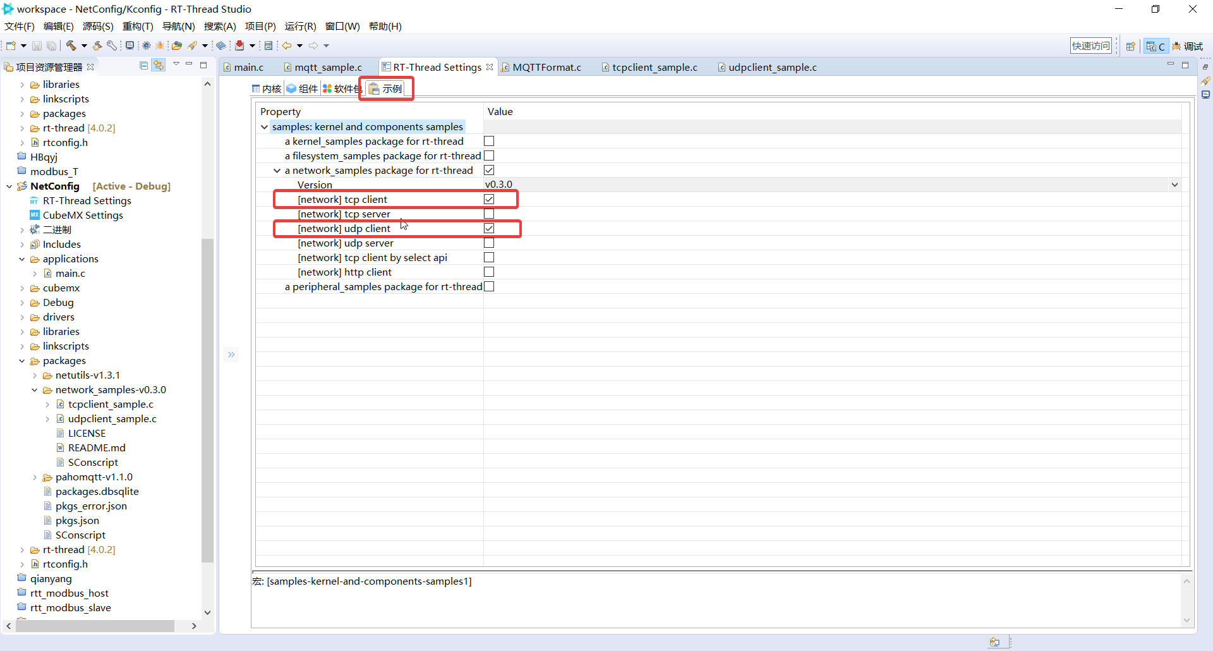Click the pen search tool icon

tap(192, 46)
